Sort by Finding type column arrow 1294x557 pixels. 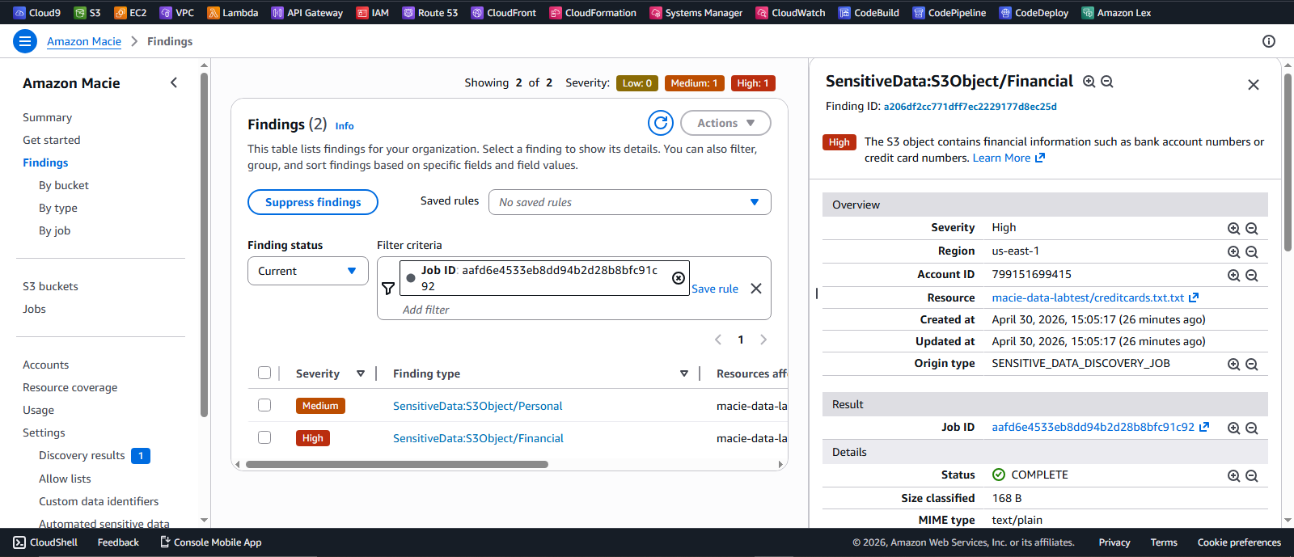(x=684, y=373)
